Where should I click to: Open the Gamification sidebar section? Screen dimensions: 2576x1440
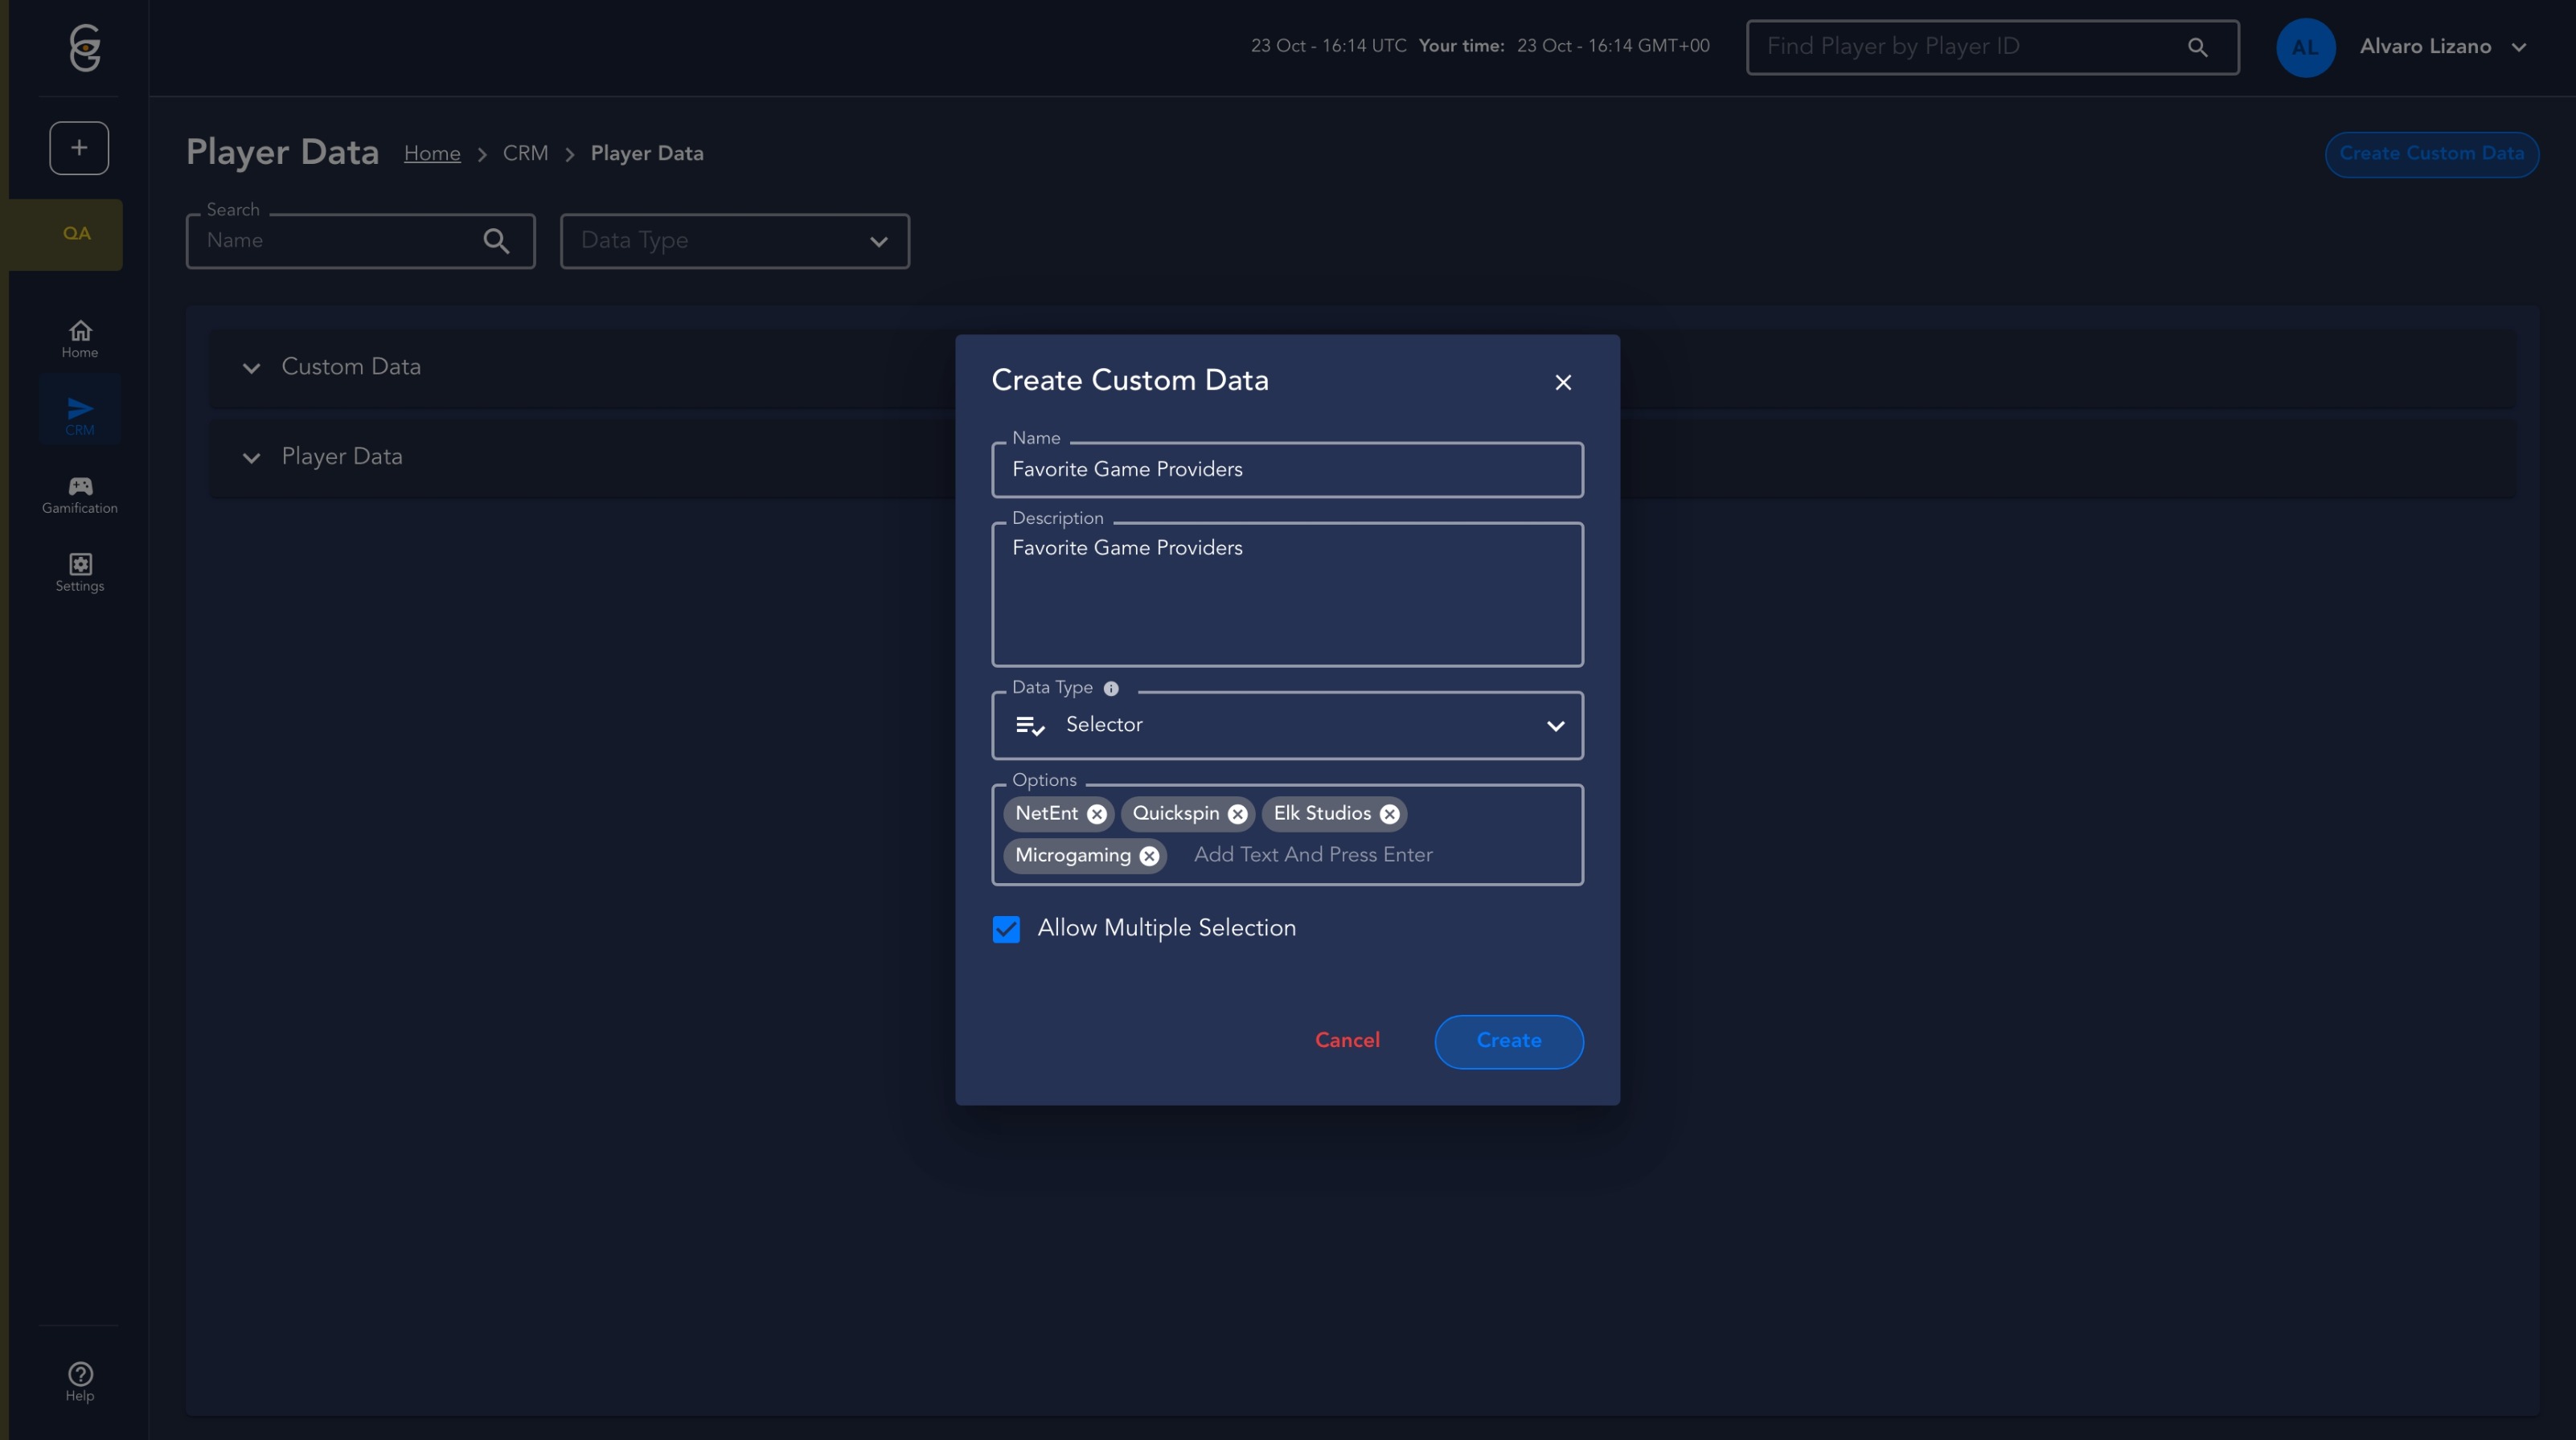point(80,495)
